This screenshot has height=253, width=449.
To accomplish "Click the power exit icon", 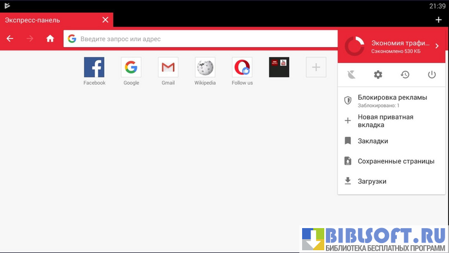I will pyautogui.click(x=432, y=75).
